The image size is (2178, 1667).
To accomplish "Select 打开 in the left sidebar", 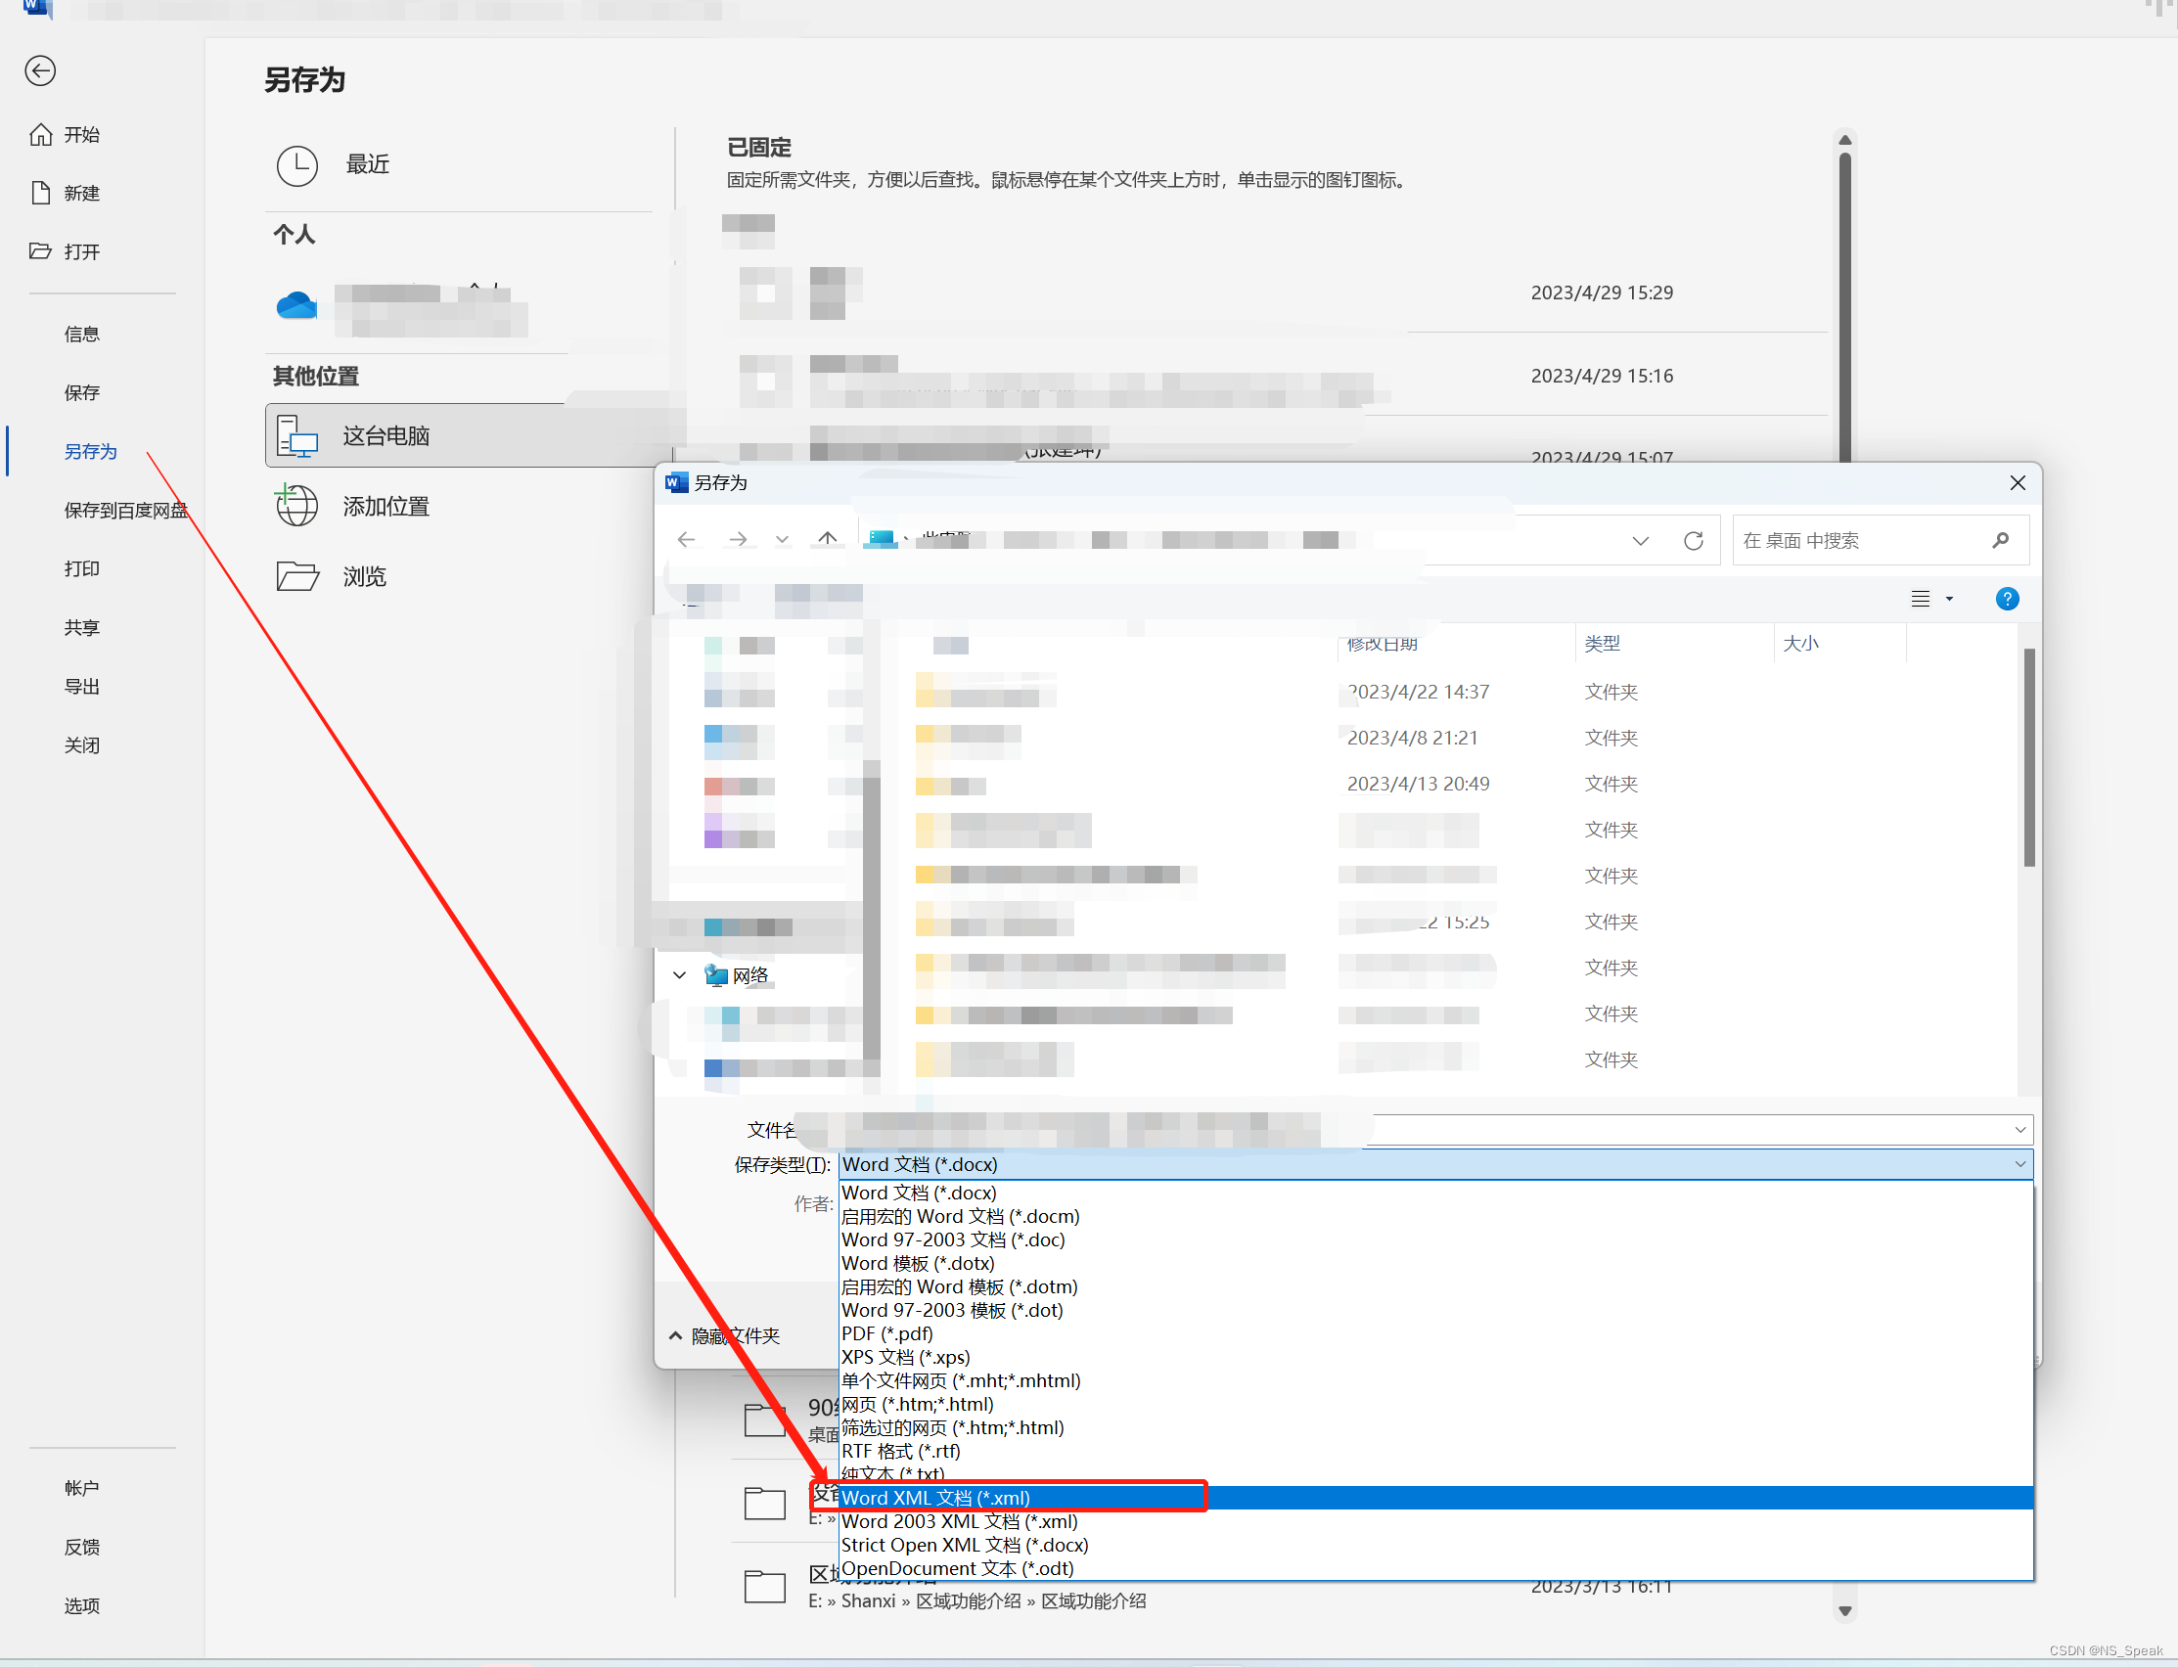I will (x=66, y=251).
